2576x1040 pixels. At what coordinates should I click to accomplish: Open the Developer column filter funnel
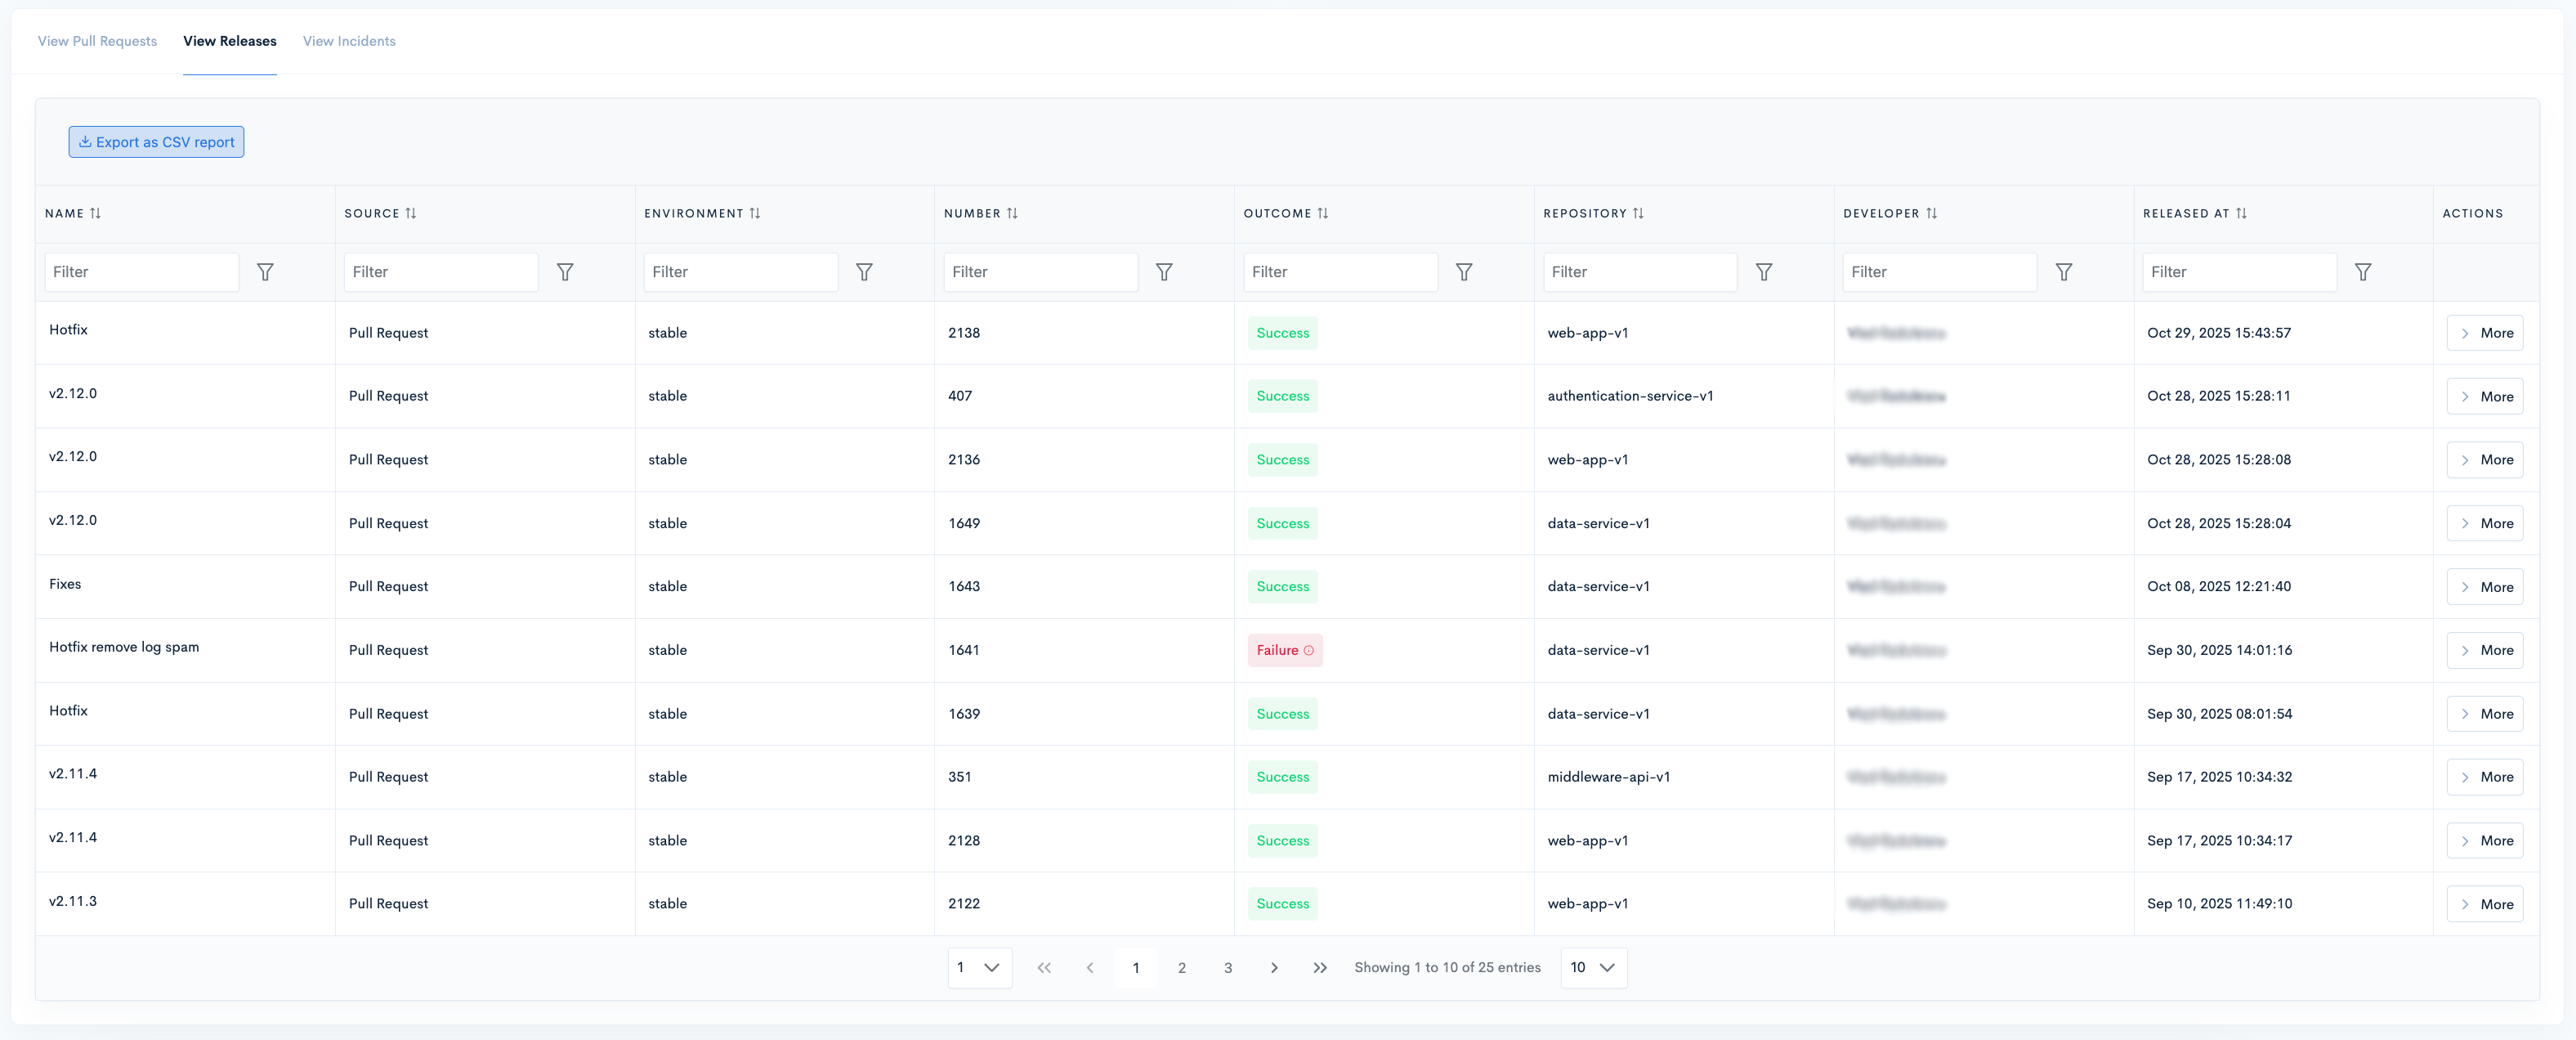click(2063, 272)
